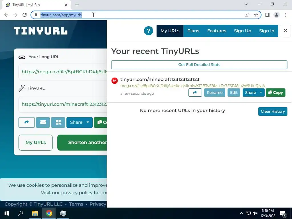Select the Sign In menu item
Viewport: 292px width, 219px height.
point(267,31)
